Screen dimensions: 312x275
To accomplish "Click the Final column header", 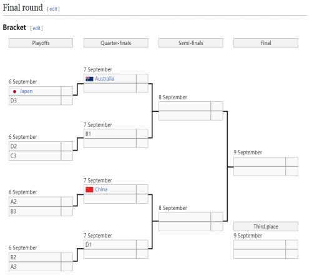I will pyautogui.click(x=266, y=43).
